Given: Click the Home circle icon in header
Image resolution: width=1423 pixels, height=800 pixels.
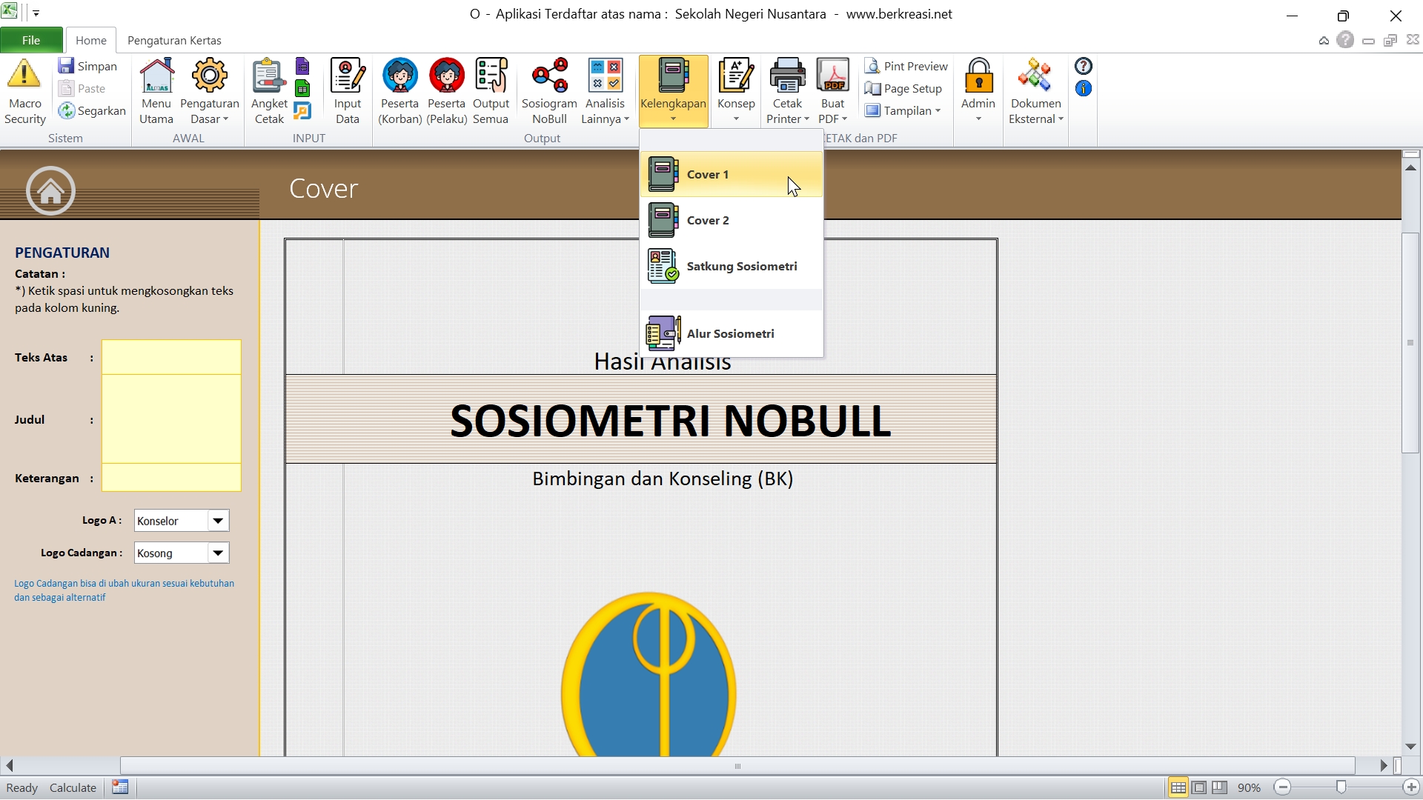Looking at the screenshot, I should [50, 190].
